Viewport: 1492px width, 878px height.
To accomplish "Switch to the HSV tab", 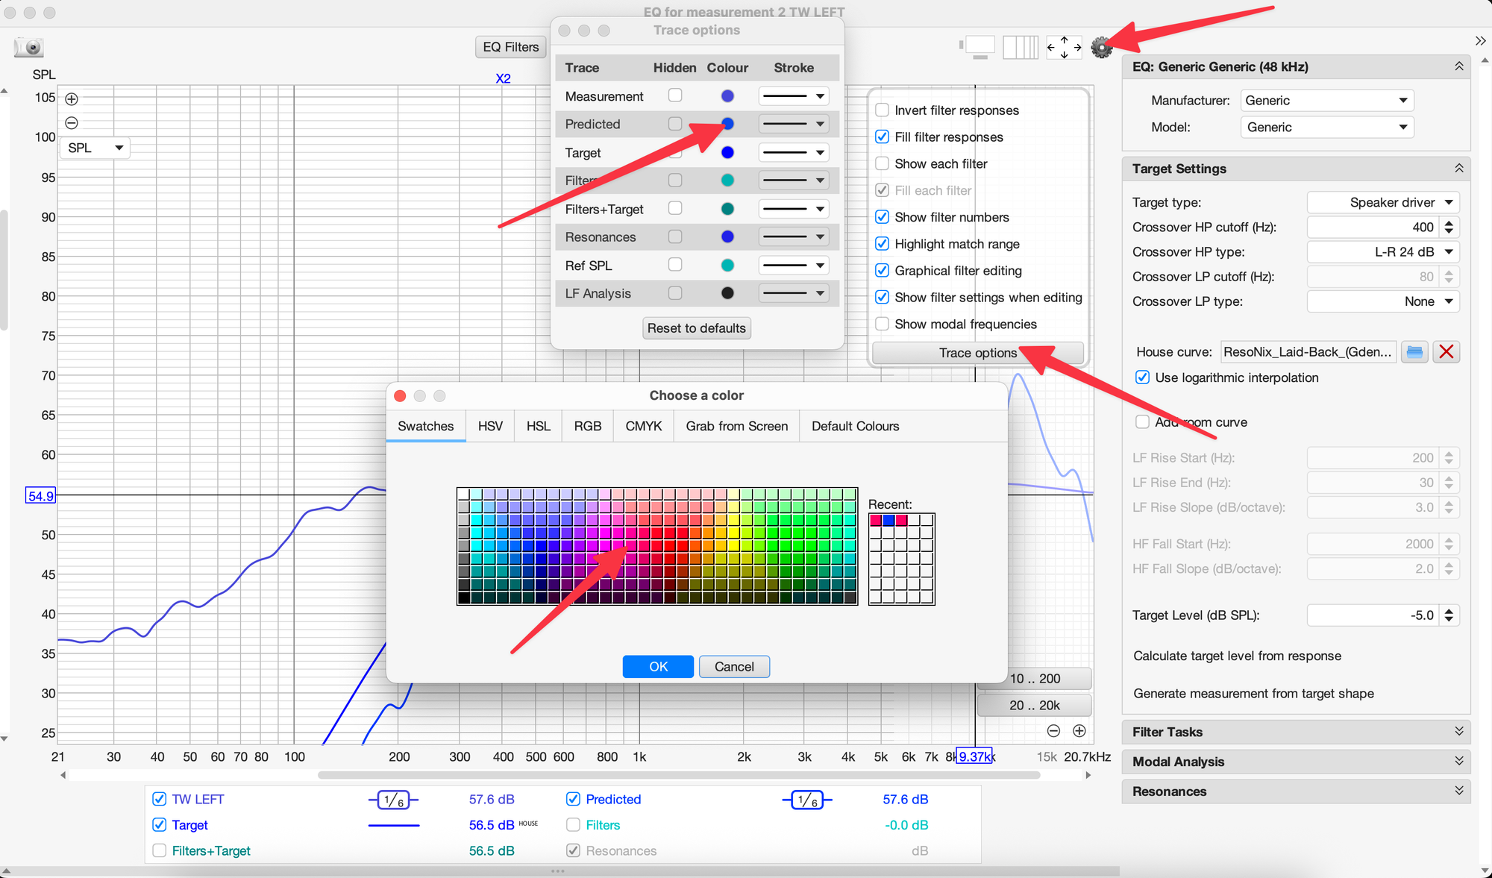I will tap(490, 426).
